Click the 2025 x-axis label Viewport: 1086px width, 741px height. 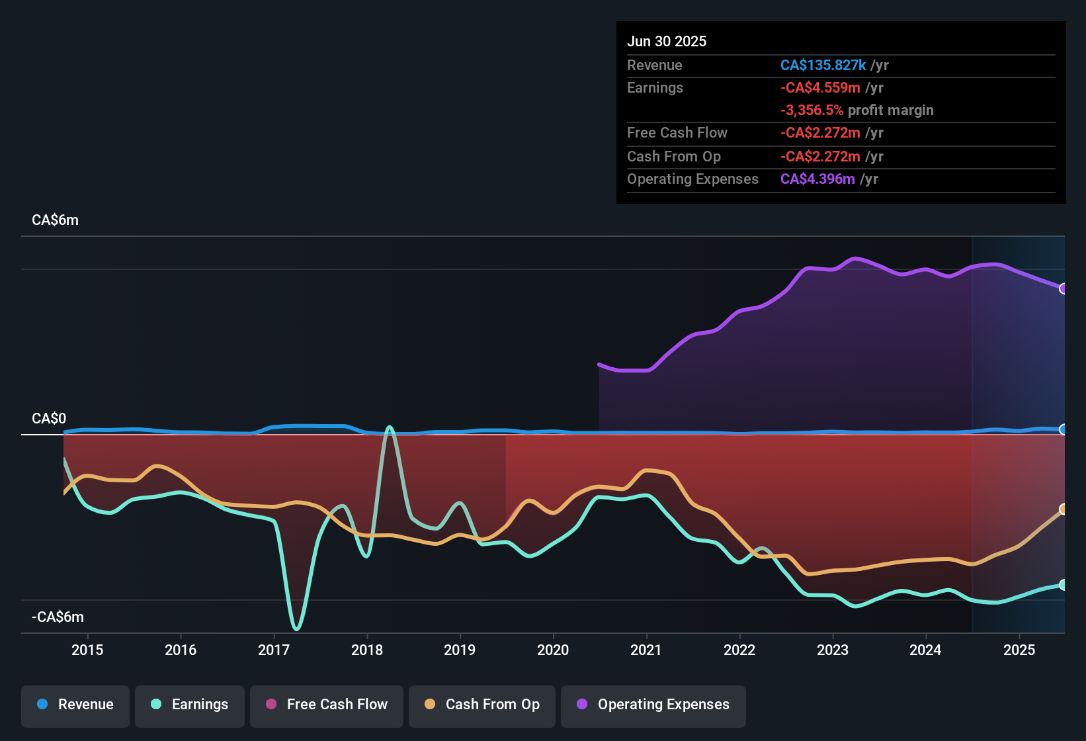pyautogui.click(x=1019, y=650)
